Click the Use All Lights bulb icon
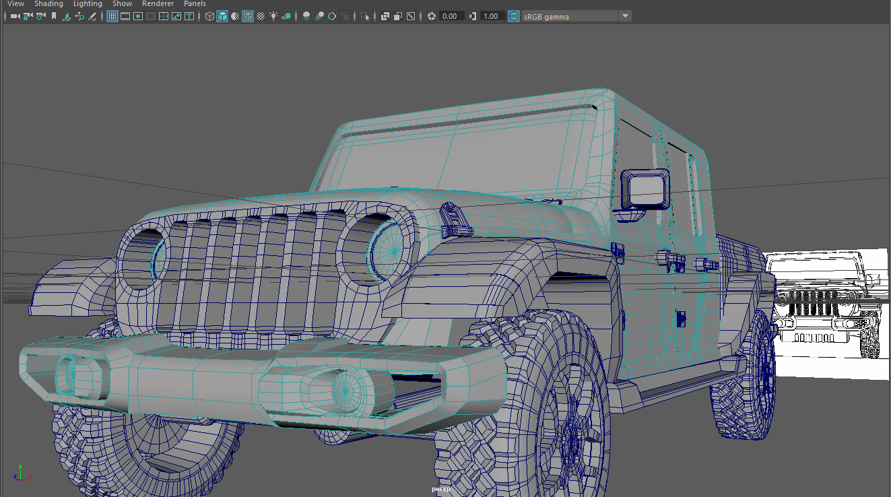Image resolution: width=891 pixels, height=497 pixels. coord(274,16)
